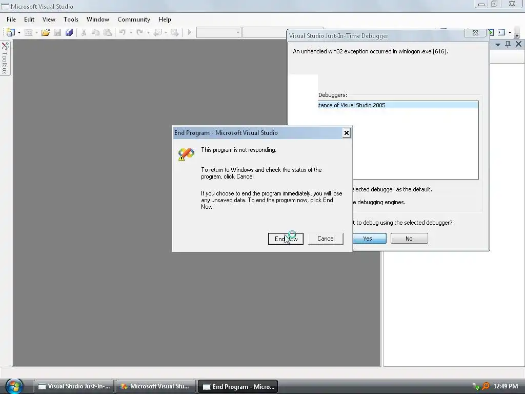This screenshot has height=394, width=525.
Task: Open the View menu
Action: point(49,19)
